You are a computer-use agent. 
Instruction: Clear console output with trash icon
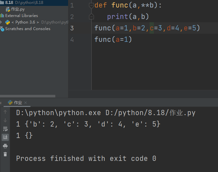coord(5,154)
